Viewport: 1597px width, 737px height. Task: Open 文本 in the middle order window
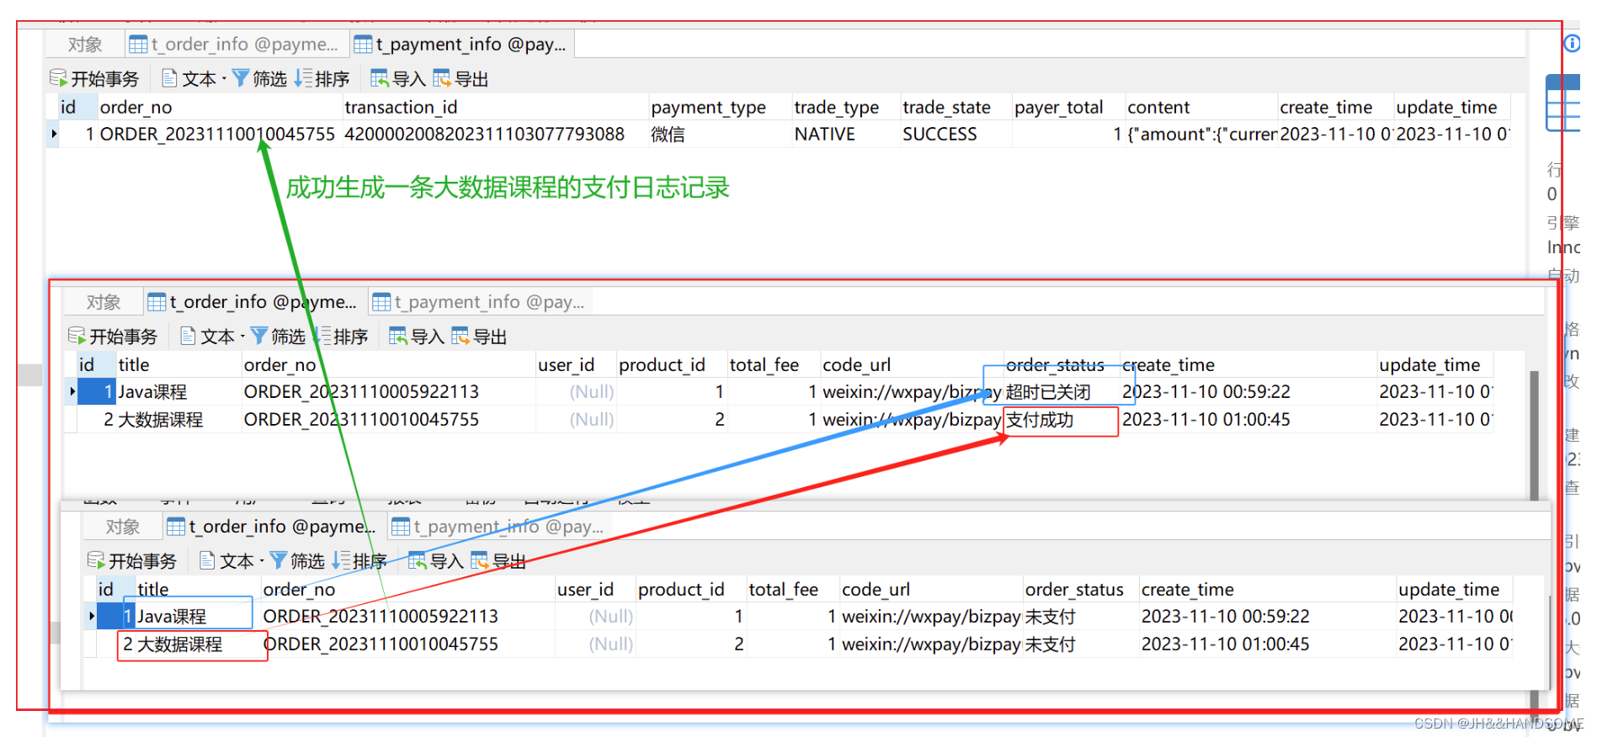208,337
